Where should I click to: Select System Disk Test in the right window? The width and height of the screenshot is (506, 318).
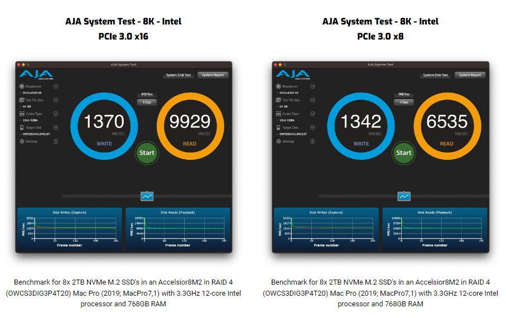pyautogui.click(x=435, y=75)
